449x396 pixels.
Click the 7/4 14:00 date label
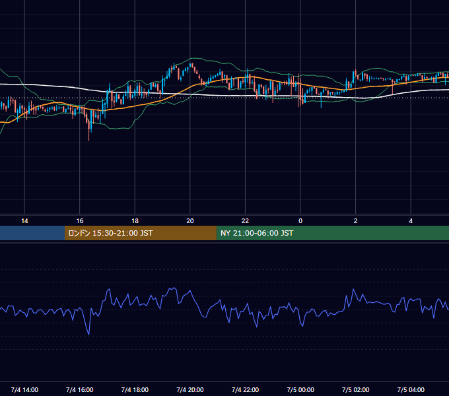[24, 389]
